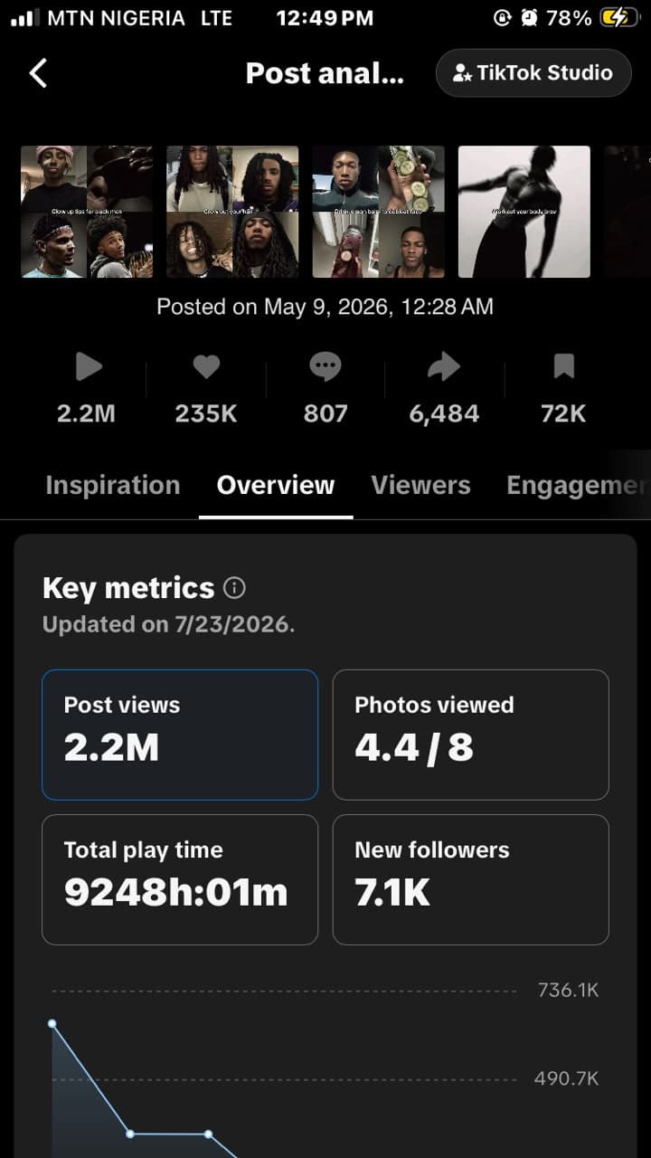Viewport: 651px width, 1158px height.
Task: Select the Overview tab
Action: (x=276, y=485)
